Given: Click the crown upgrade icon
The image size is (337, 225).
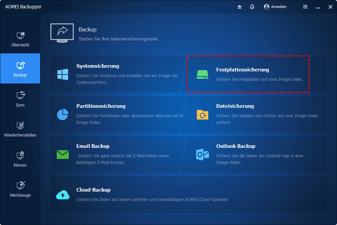Looking at the screenshot, I should (240, 7).
